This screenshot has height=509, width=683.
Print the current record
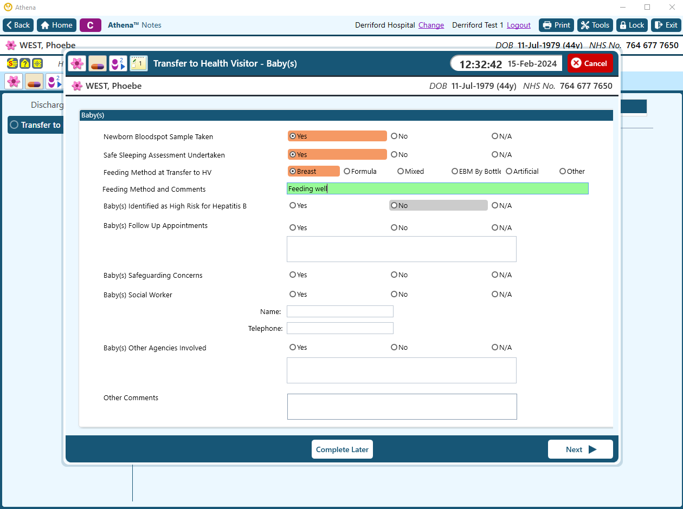556,25
